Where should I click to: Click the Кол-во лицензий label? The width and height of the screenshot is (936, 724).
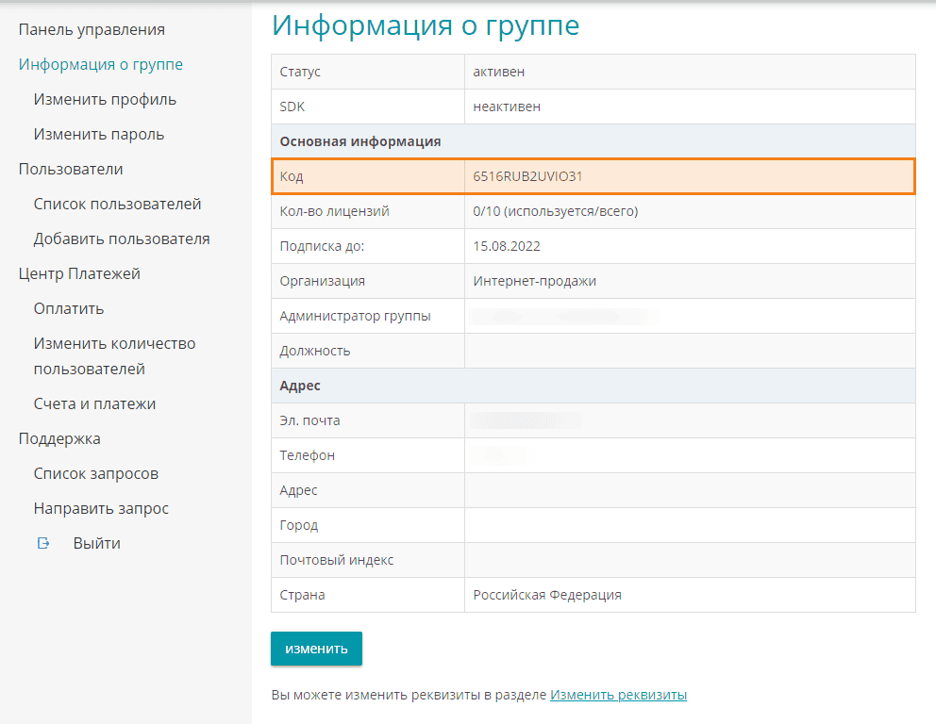(334, 211)
